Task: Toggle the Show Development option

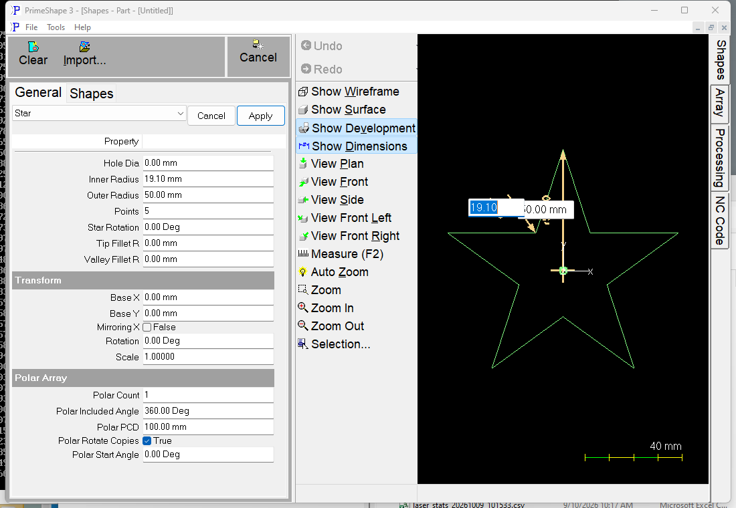Action: (x=356, y=128)
